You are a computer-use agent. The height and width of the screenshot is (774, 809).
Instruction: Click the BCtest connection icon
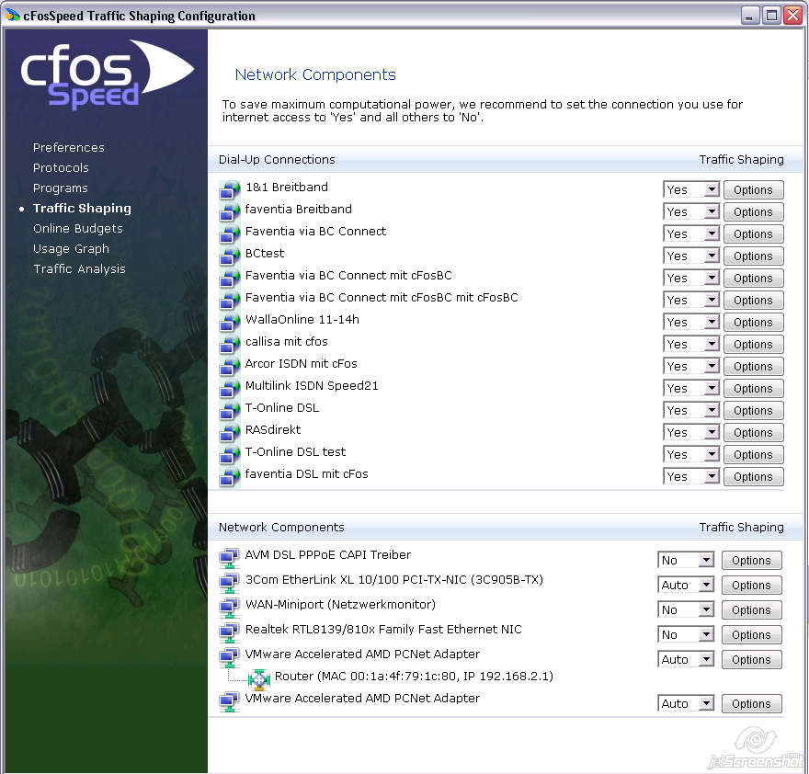tap(230, 256)
